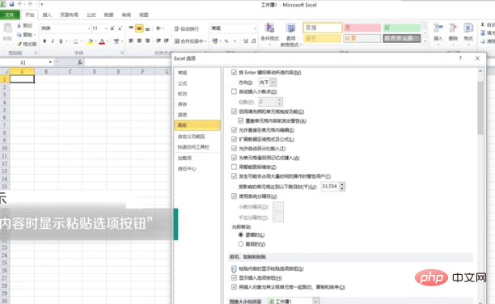Image resolution: width=495 pixels, height=304 pixels.
Task: Toggle Underline formatting in the ribbon
Action: [x=61, y=41]
